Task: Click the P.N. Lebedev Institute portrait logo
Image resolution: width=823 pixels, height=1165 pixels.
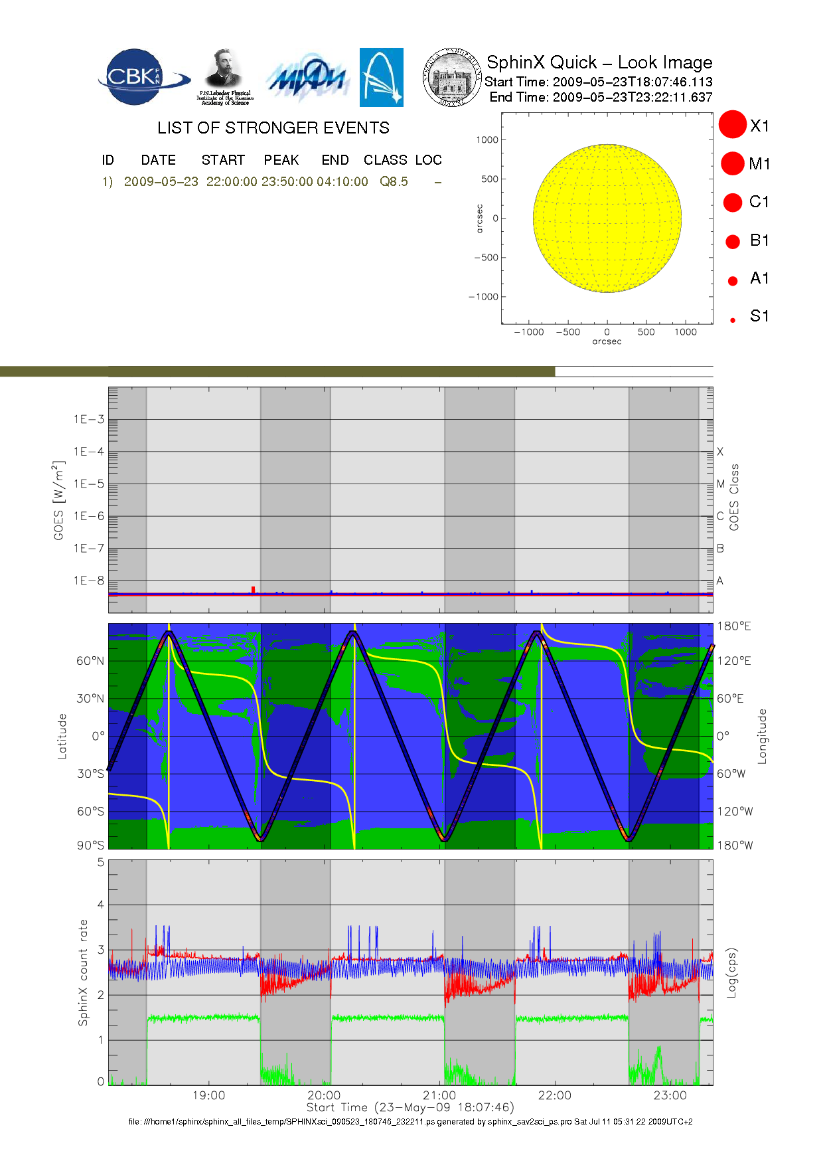Action: click(225, 76)
